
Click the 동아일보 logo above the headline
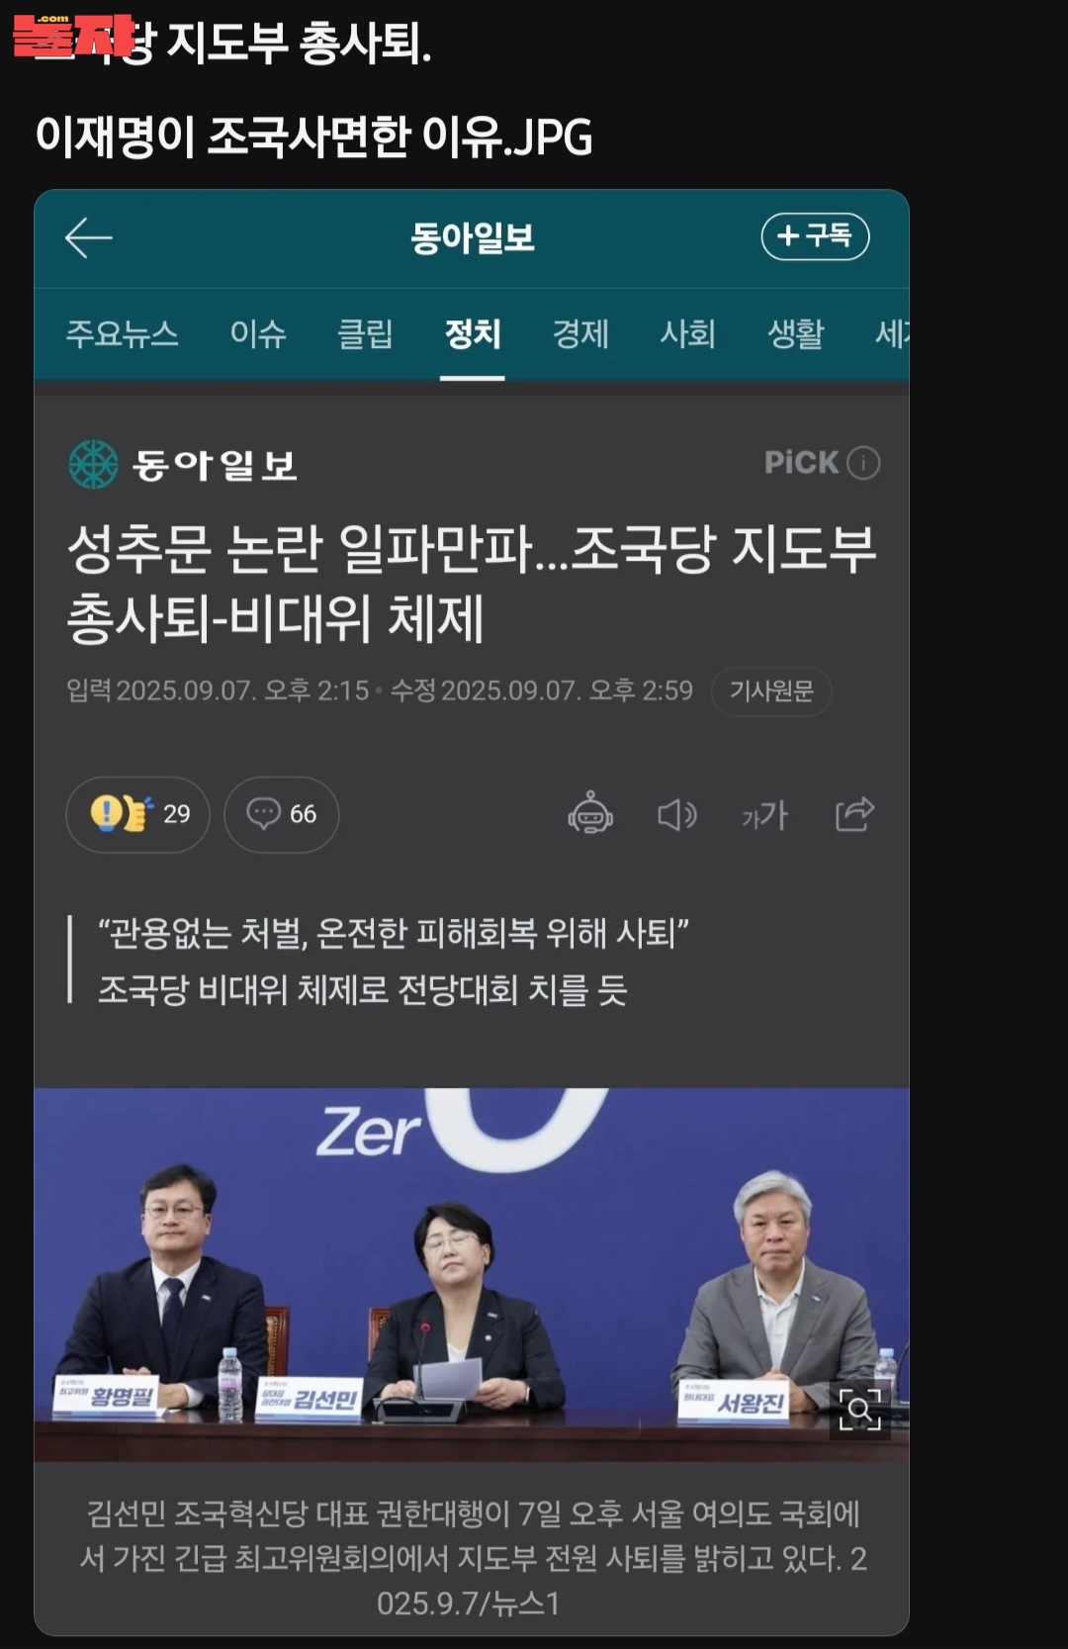pyautogui.click(x=183, y=464)
